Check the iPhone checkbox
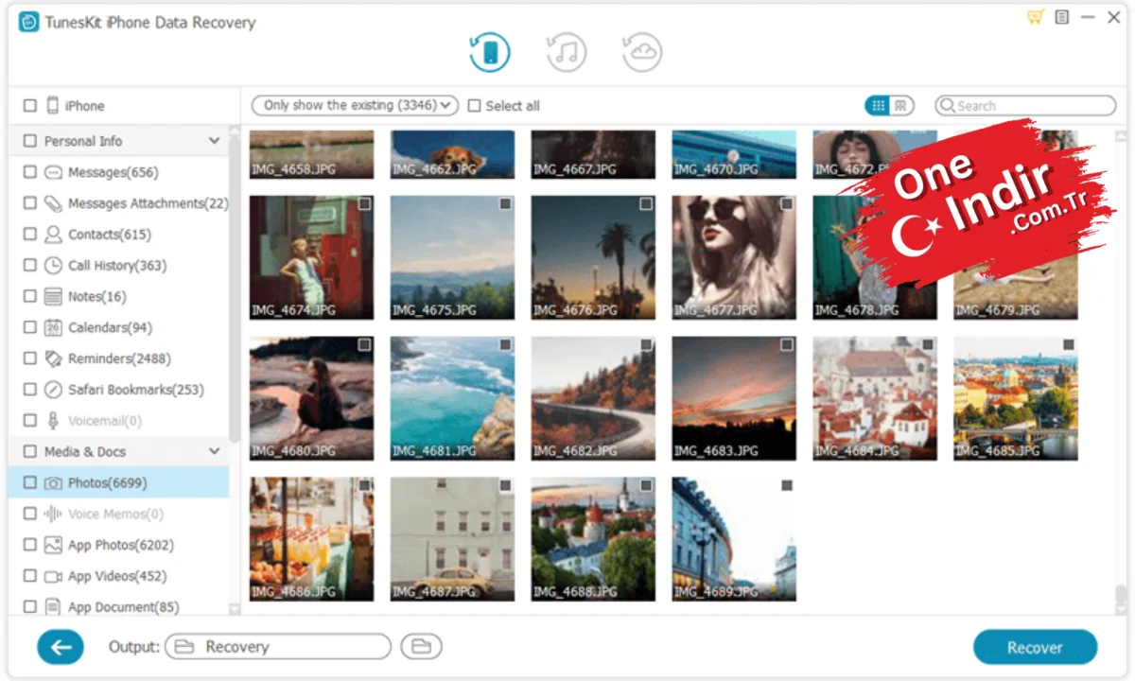This screenshot has height=681, width=1135. point(30,106)
